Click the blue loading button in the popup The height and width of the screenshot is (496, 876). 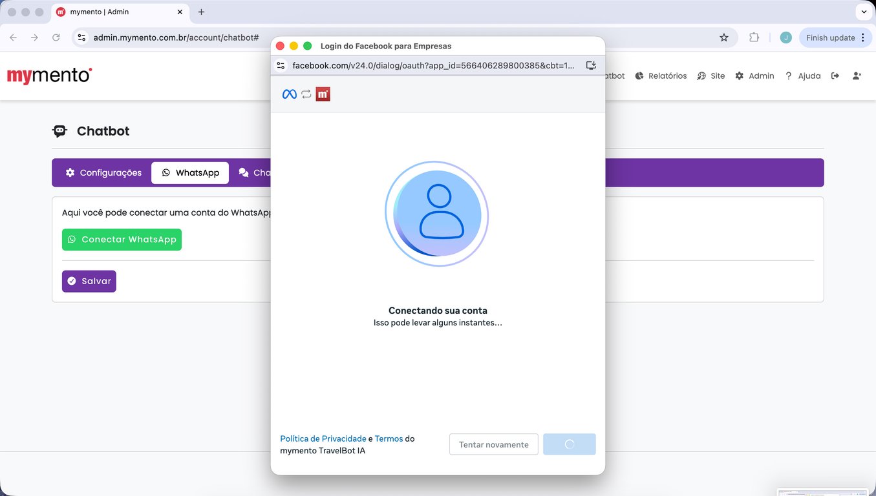click(x=570, y=444)
